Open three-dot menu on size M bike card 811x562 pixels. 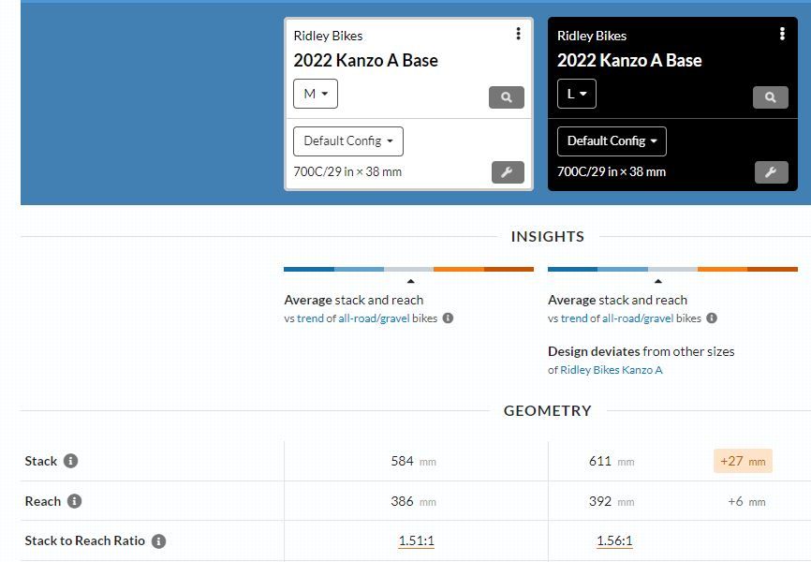click(x=518, y=35)
